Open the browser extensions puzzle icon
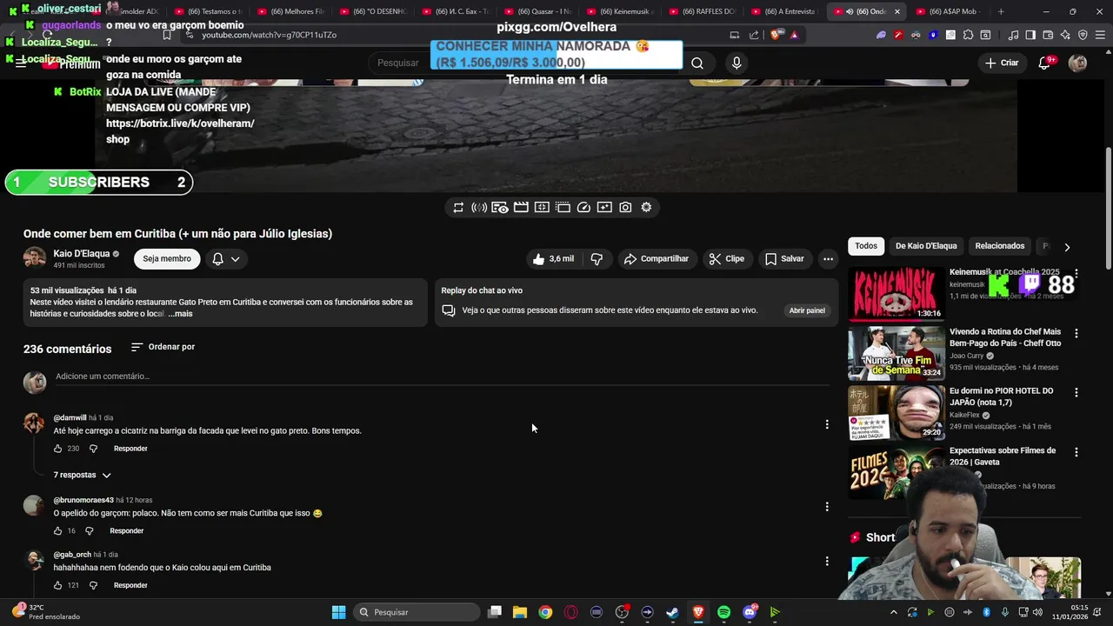The image size is (1113, 626). click(968, 36)
